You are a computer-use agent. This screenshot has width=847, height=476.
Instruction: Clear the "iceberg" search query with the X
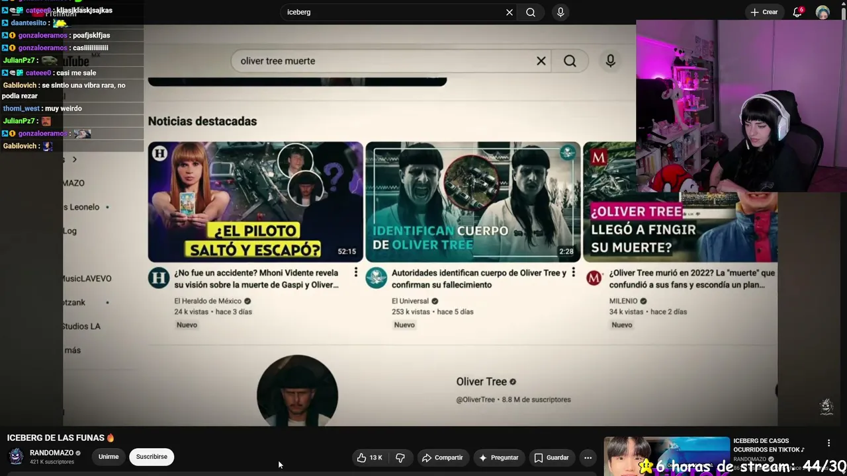point(510,12)
